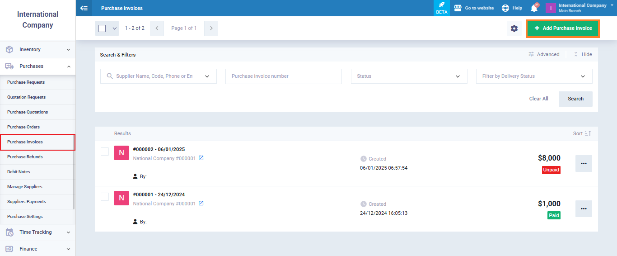Open three-dot actions menu for invoice #000001
Viewport: 617px width, 256px height.
pyautogui.click(x=584, y=209)
